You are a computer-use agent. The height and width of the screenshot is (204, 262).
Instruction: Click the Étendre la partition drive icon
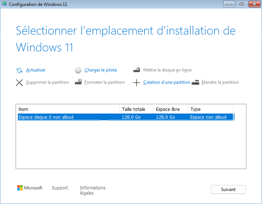pos(195,83)
